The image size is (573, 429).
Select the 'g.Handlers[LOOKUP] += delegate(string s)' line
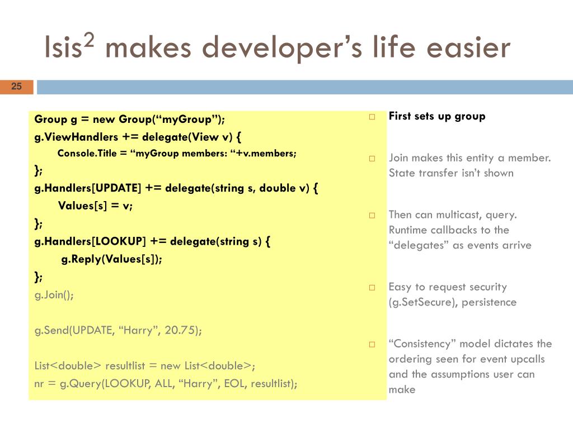152,241
